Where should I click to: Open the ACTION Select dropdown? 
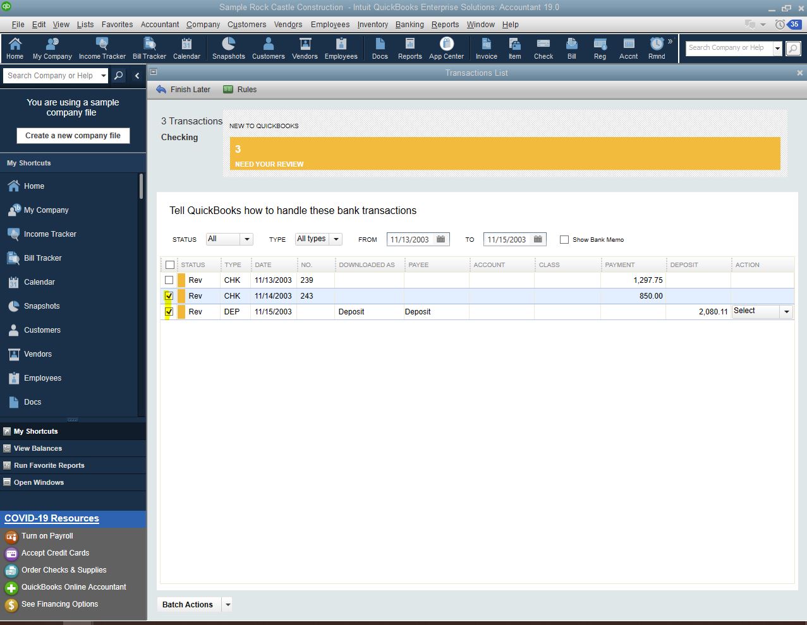pos(787,312)
